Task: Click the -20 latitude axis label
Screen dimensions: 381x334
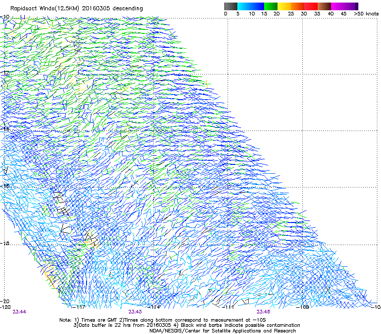Action: coord(5,301)
